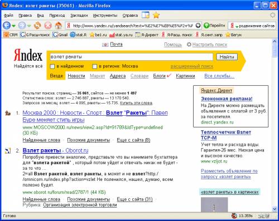Open the Я-Расш. поиск bookmark

pyautogui.click(x=177, y=35)
